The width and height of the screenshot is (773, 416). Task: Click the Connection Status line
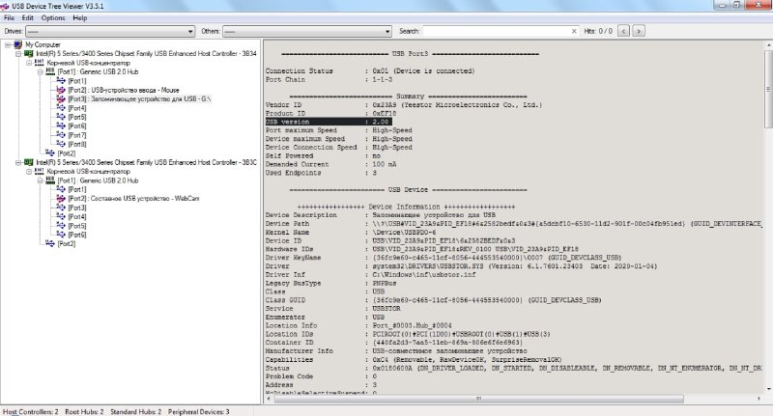[370, 70]
